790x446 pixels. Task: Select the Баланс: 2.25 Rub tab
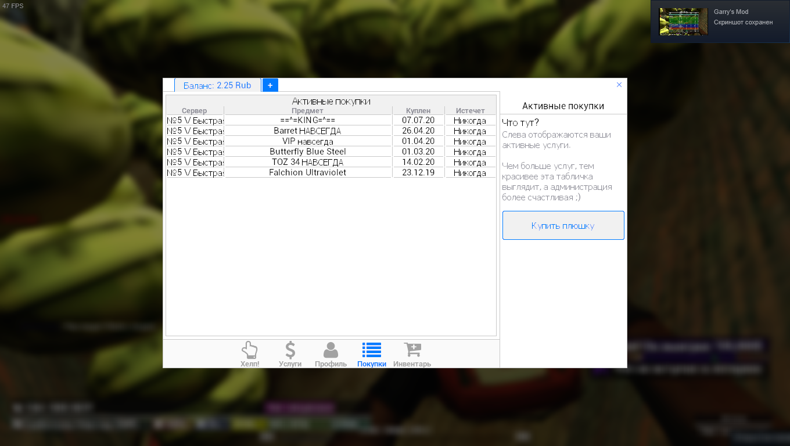tap(217, 85)
